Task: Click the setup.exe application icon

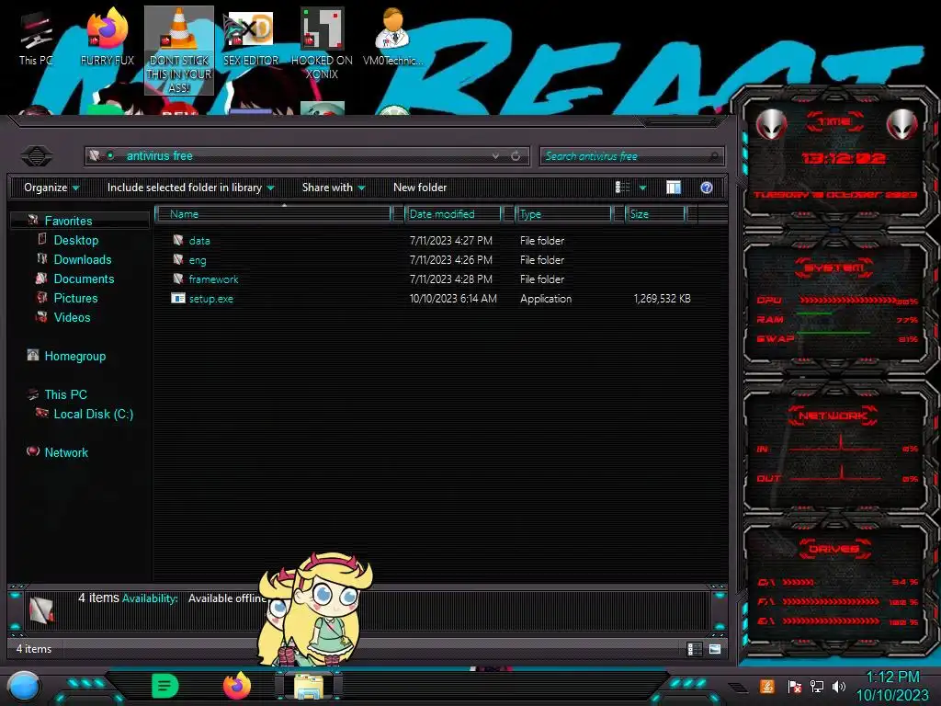Action: 178,299
